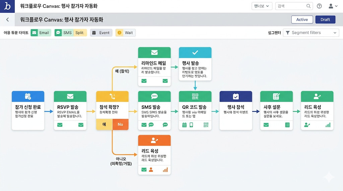Screen dimensions: 343x191
Task: Select the Event step type in palette
Action: tap(101, 33)
